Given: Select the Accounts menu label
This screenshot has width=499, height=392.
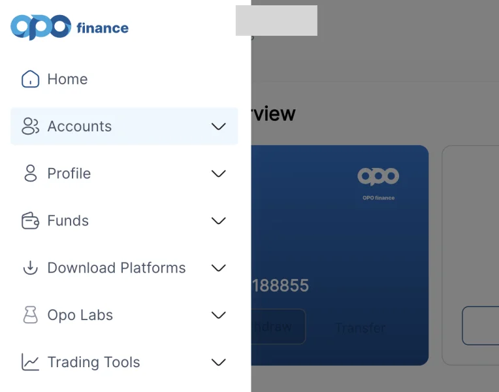Looking at the screenshot, I should coord(80,126).
